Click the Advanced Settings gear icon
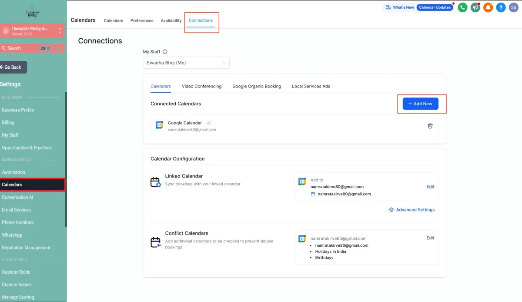 tap(391, 210)
